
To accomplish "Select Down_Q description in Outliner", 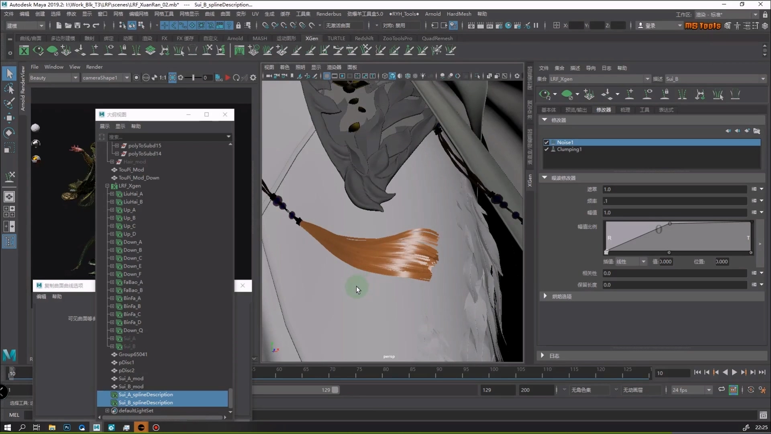I will point(133,330).
